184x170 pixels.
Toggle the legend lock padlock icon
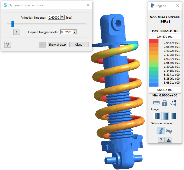(x=164, y=103)
